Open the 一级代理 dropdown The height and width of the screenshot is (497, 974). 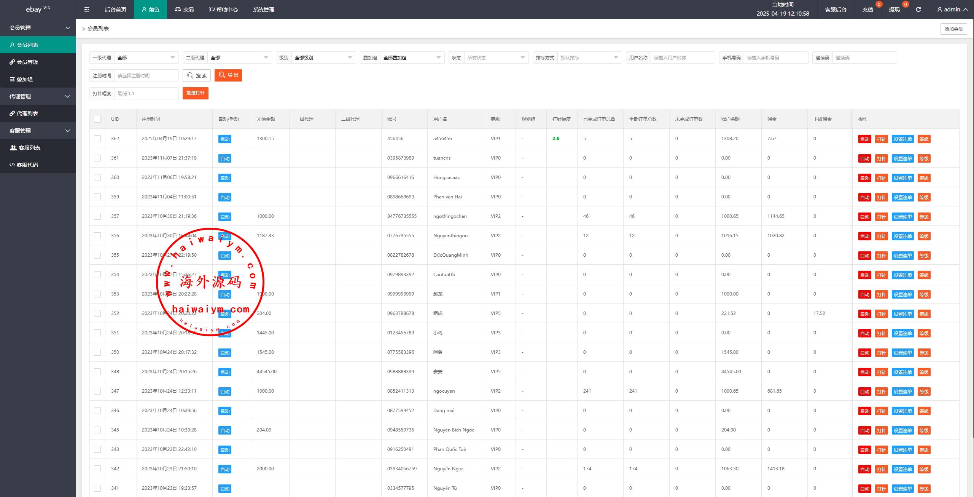146,58
